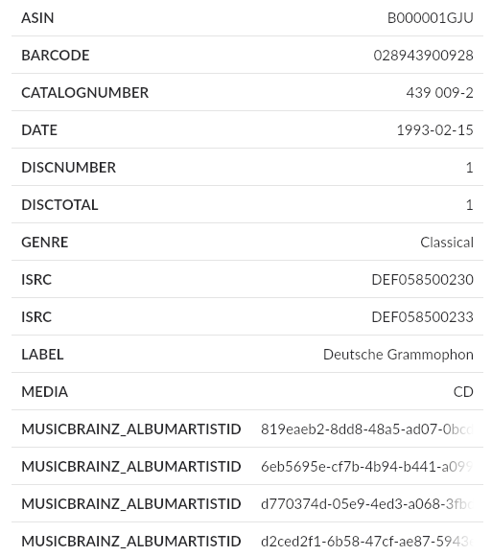
Task: Click the BARCODE row label
Action: tap(56, 56)
